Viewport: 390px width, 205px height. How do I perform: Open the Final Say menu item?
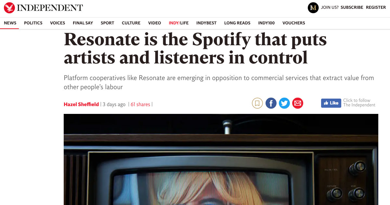[83, 23]
